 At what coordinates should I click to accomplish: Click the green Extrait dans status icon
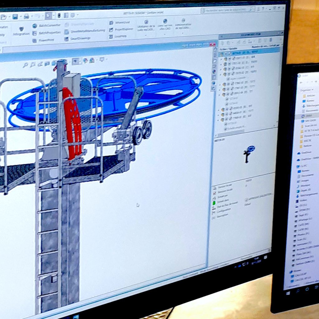pyautogui.click(x=214, y=203)
